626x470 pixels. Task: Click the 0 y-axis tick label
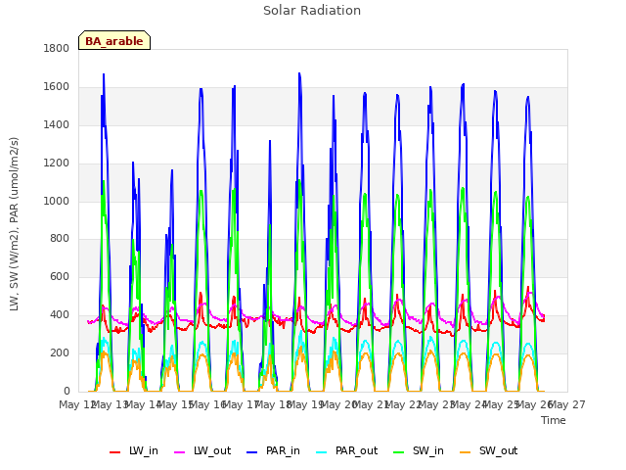click(67, 391)
